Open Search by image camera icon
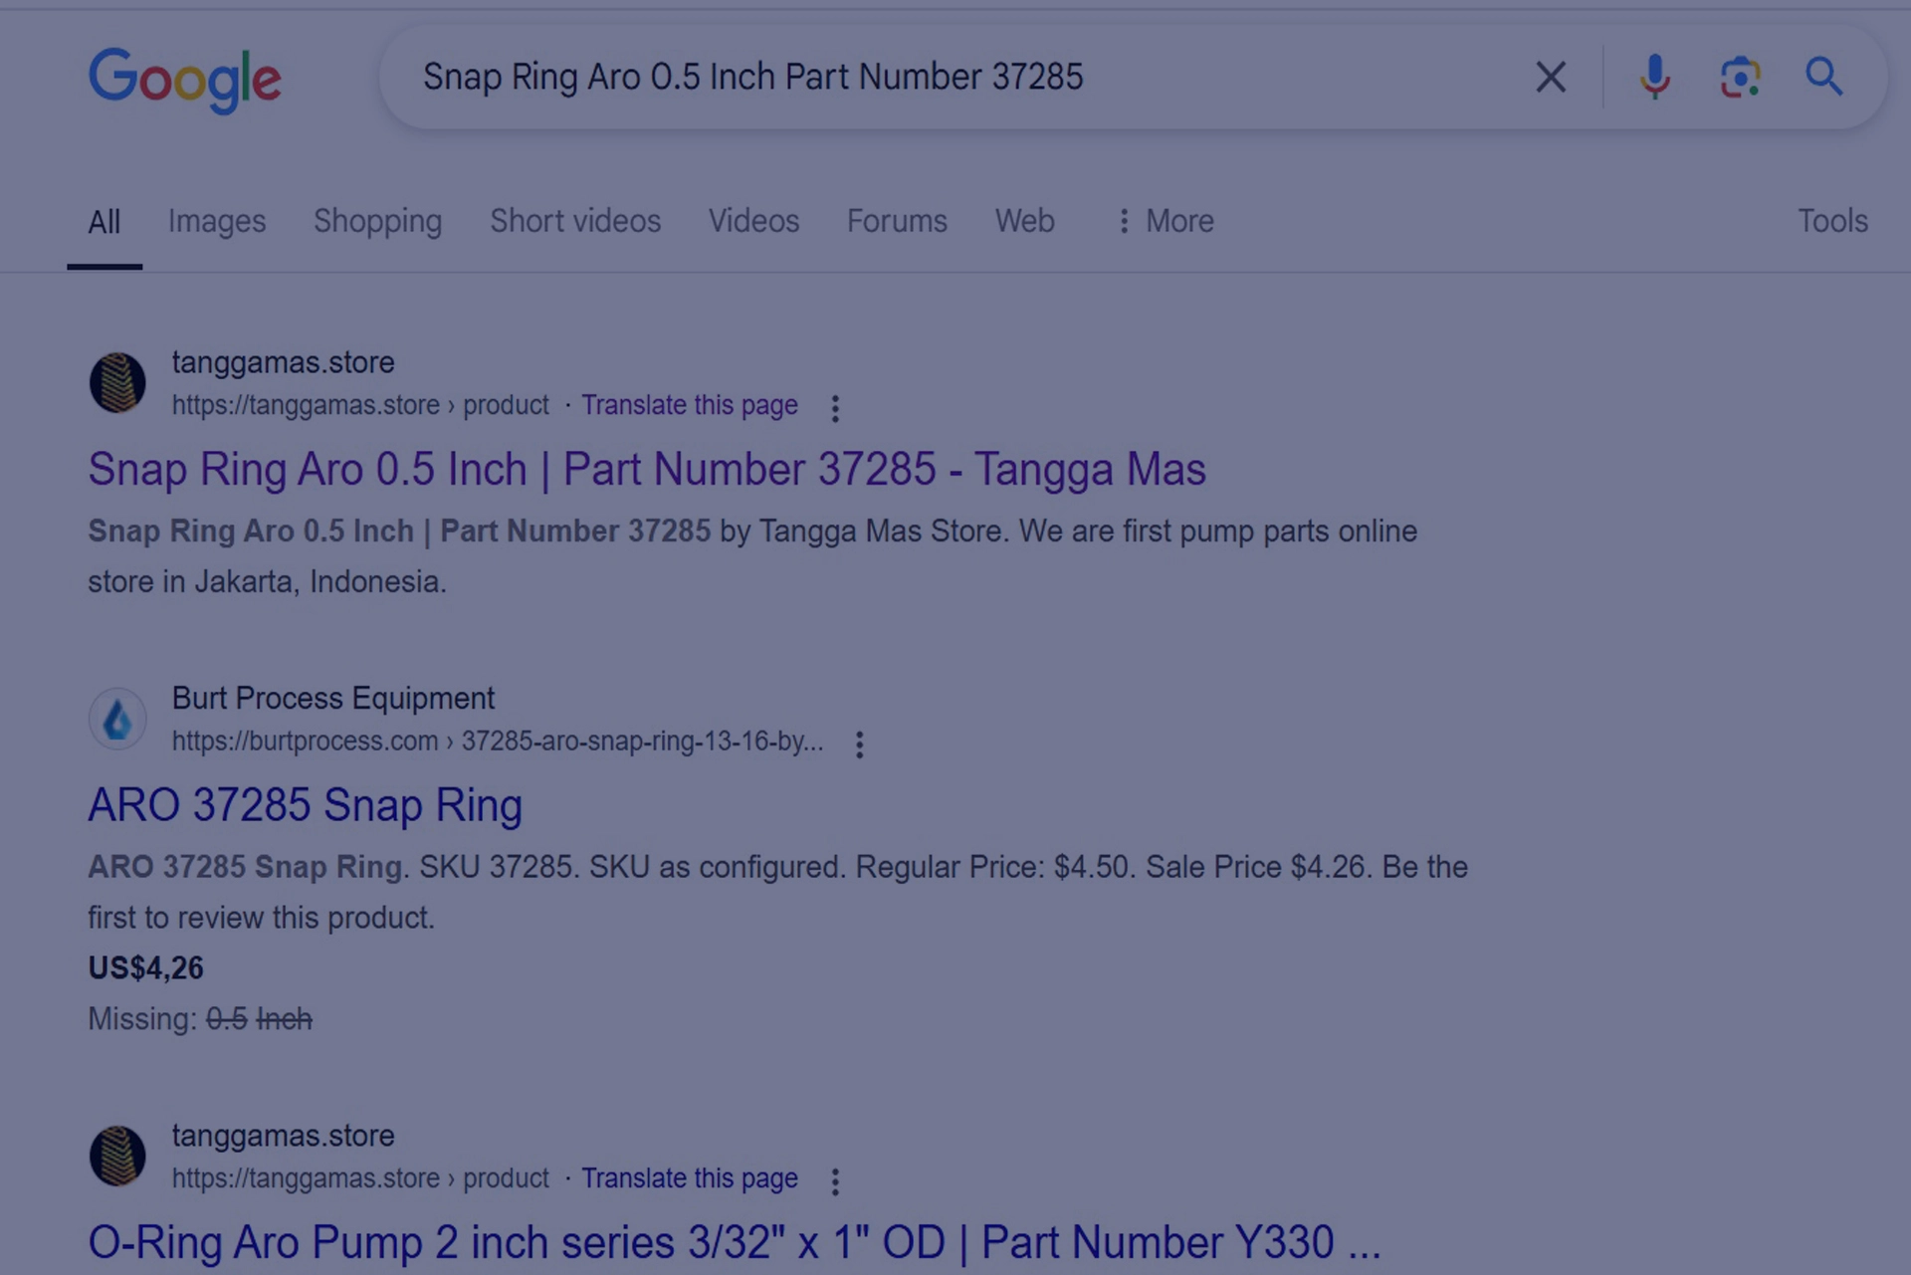This screenshot has height=1275, width=1911. (x=1740, y=77)
